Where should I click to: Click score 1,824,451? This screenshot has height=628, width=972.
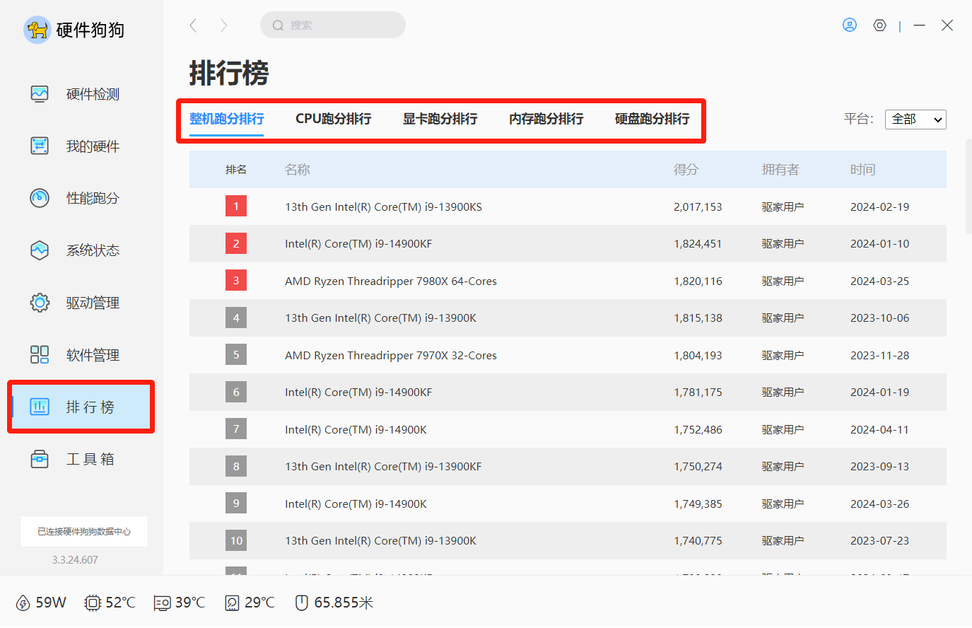coord(698,244)
